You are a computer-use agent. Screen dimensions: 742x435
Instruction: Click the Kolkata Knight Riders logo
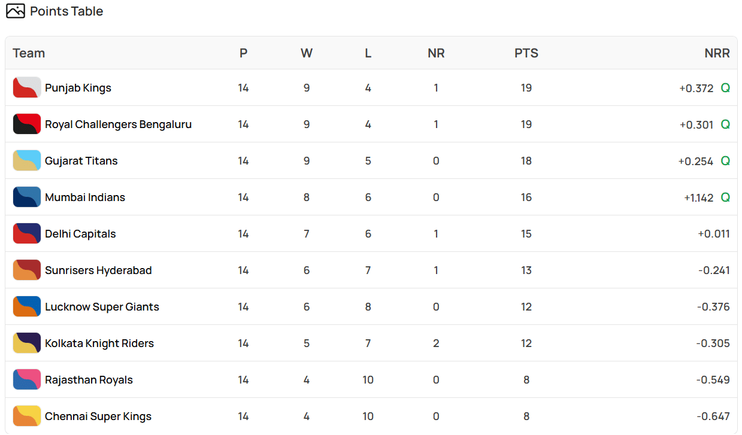(27, 343)
